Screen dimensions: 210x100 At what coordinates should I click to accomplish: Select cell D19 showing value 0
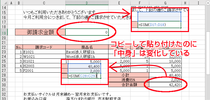(87, 32)
